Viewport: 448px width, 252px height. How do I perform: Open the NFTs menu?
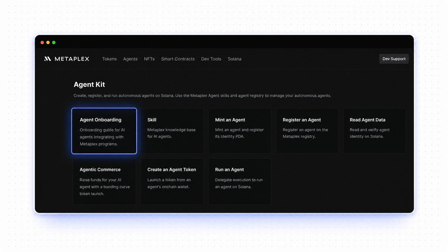click(x=149, y=59)
